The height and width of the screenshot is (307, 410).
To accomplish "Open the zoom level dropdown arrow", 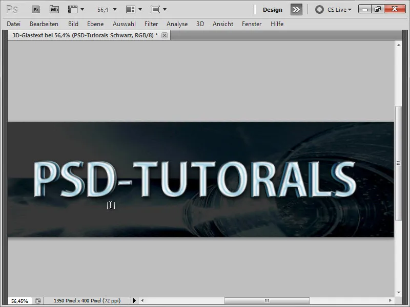I will click(114, 10).
